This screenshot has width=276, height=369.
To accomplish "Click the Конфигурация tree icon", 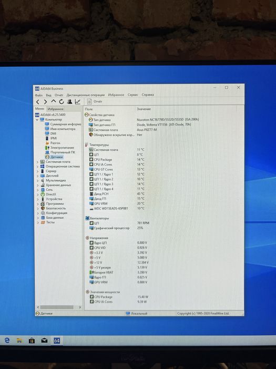I will pos(43,213).
